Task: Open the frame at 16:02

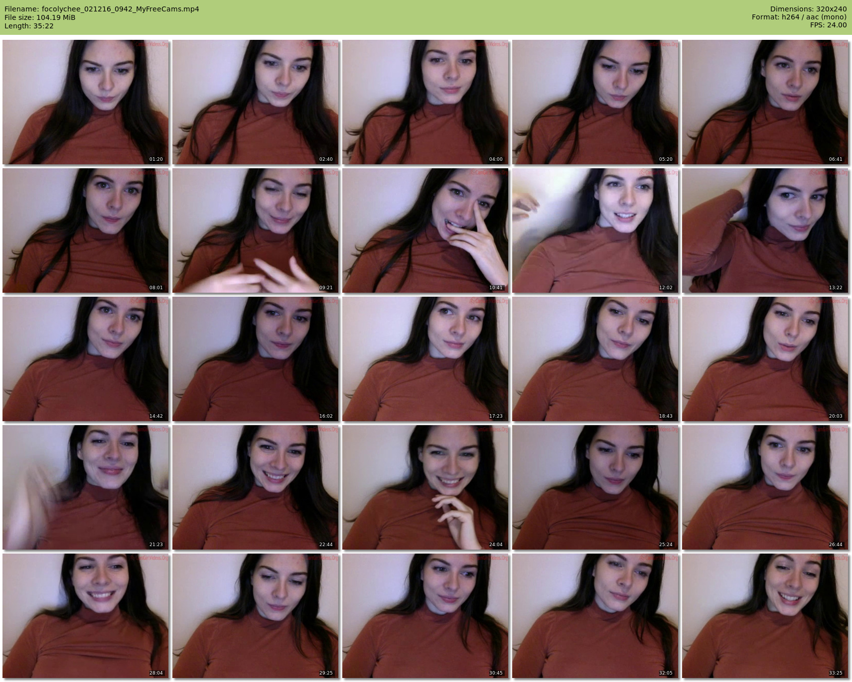Action: (256, 359)
